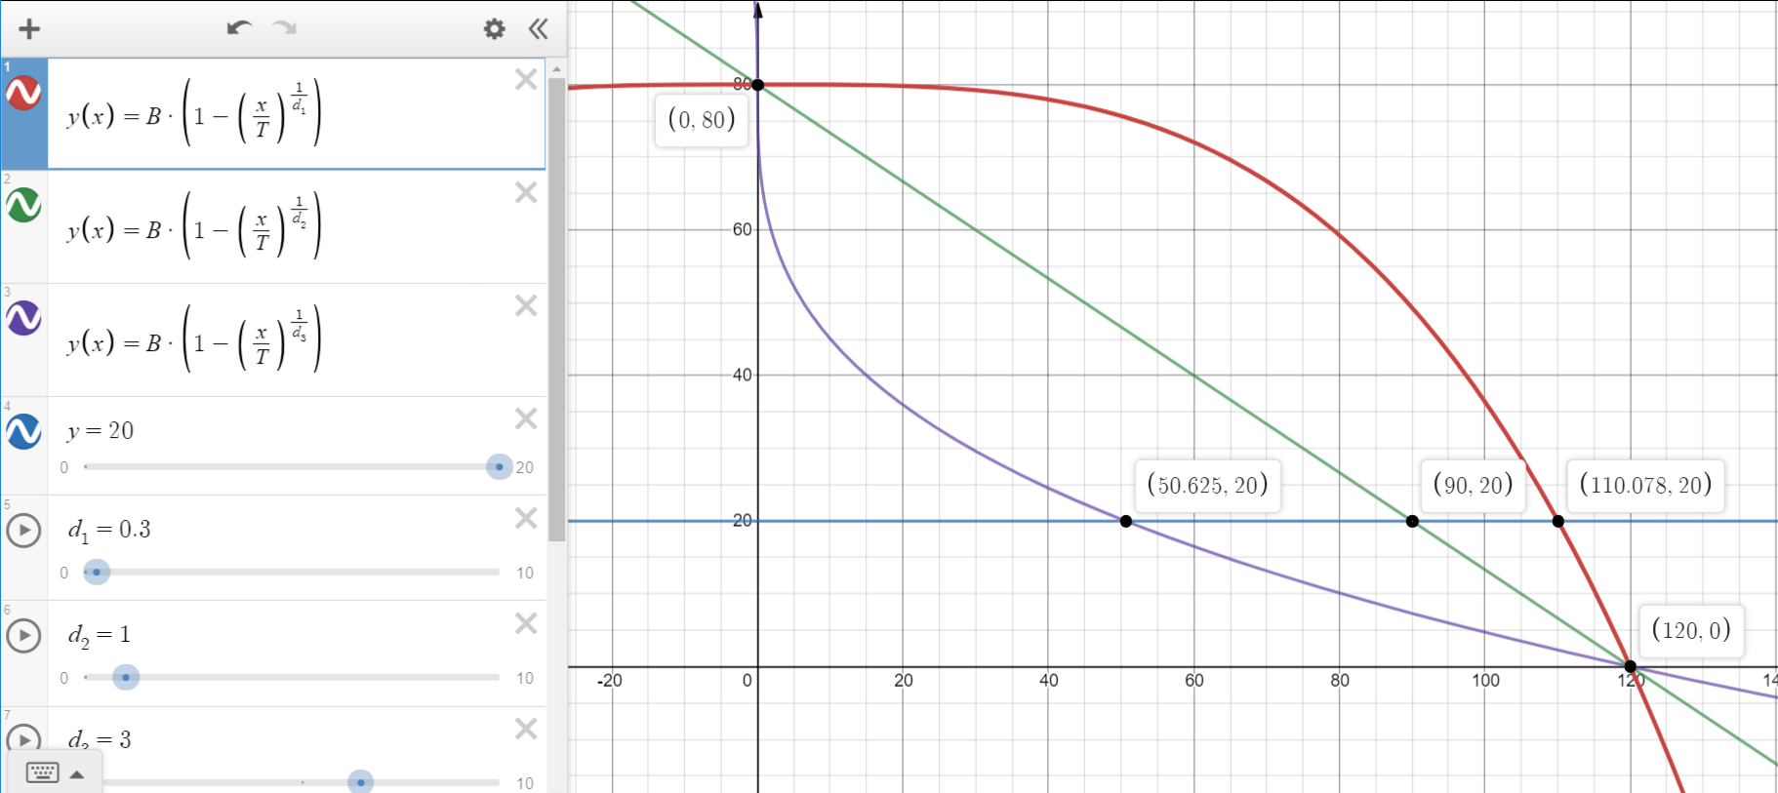This screenshot has width=1778, height=793.
Task: Hide the red curve for expression 1
Action: point(23,93)
